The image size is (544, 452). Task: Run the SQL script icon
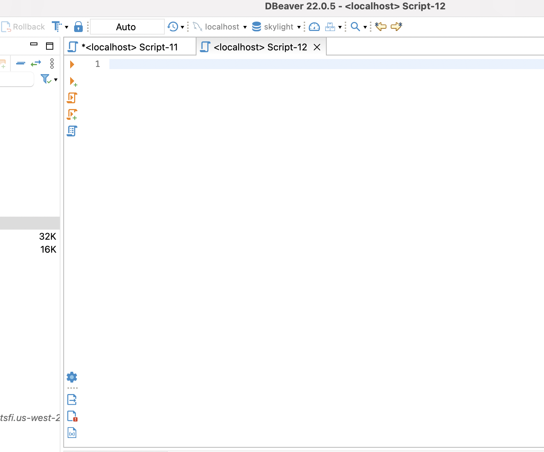point(72,98)
